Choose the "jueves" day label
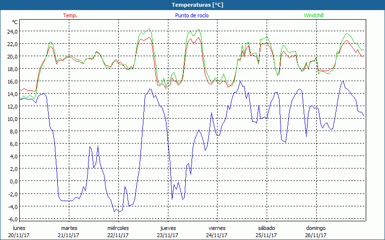The width and height of the screenshot is (385, 240). (167, 228)
